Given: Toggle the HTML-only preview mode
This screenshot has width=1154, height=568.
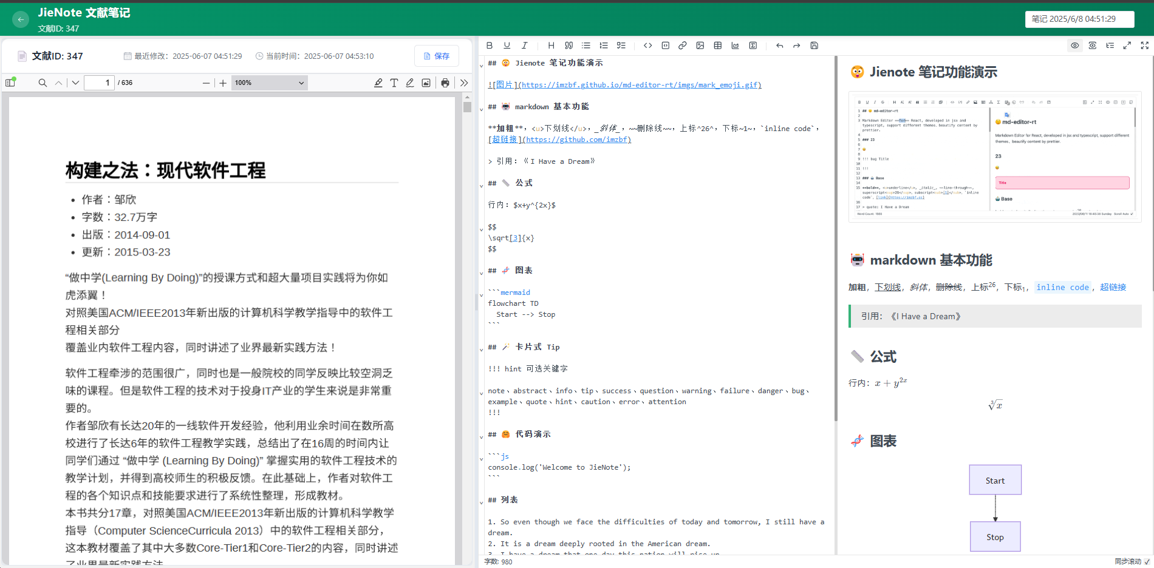Looking at the screenshot, I should point(1093,46).
